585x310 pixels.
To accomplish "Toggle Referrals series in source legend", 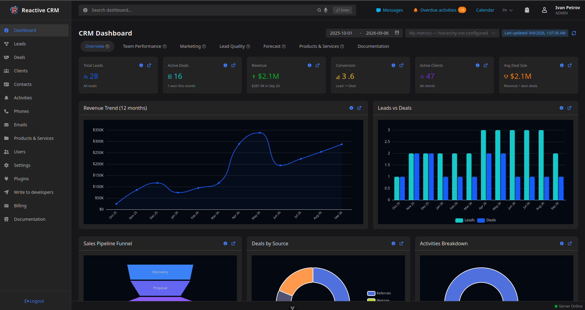I will (x=379, y=293).
